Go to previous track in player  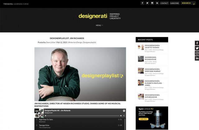pos(46,115)
